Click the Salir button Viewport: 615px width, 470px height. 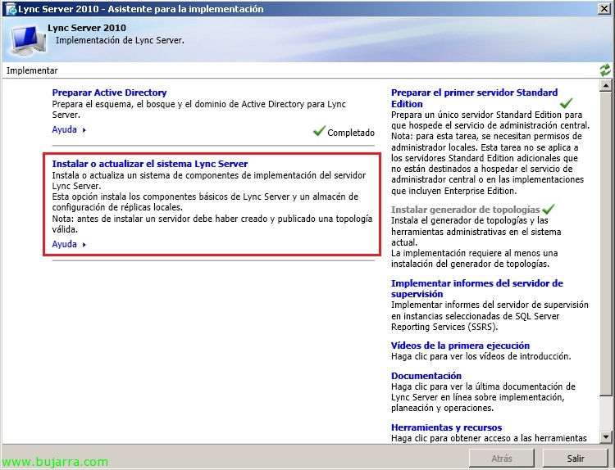click(x=576, y=459)
